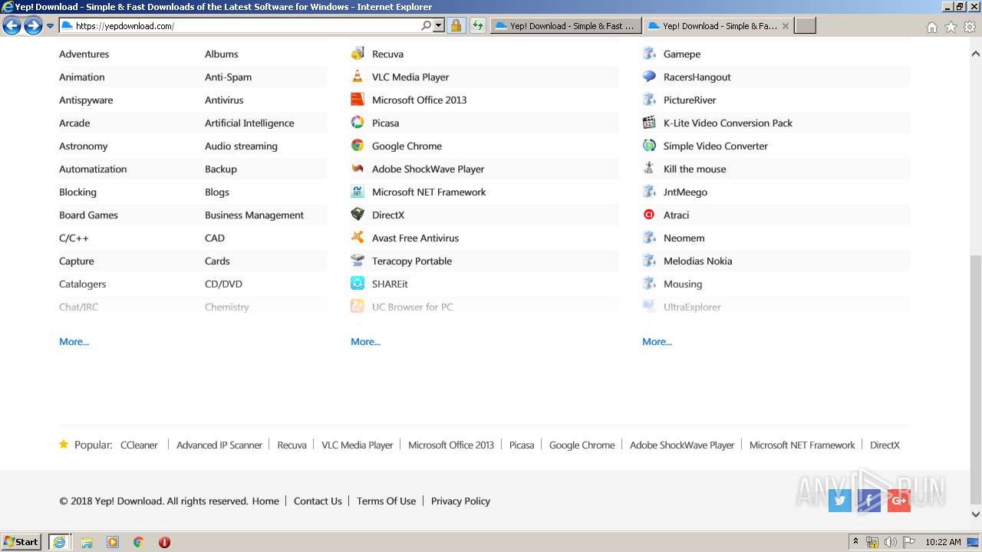Open the Google Plus share icon
The width and height of the screenshot is (982, 552).
tap(898, 501)
